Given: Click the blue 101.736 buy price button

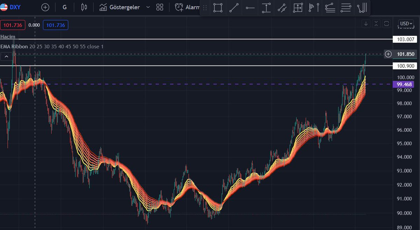Looking at the screenshot, I should click(56, 25).
